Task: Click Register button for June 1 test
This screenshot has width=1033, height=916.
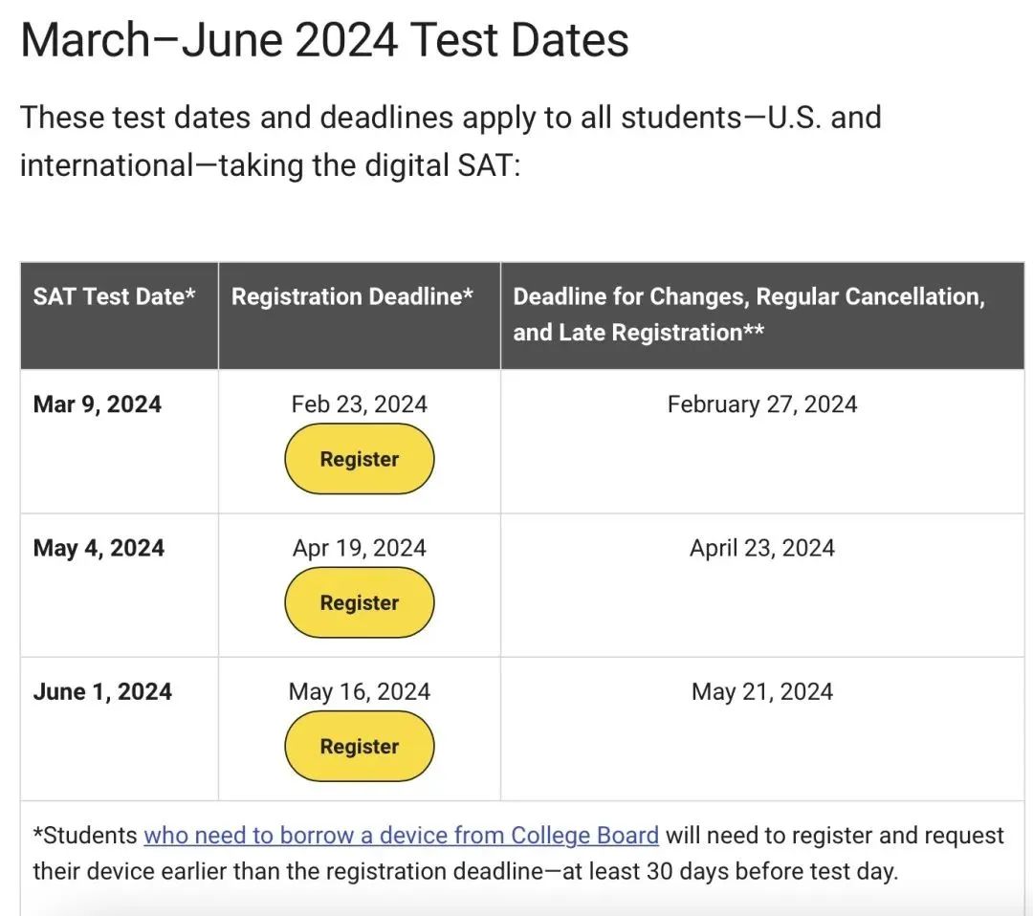Action: click(359, 746)
